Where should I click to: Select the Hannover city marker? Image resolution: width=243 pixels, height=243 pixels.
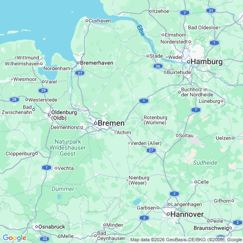[x=169, y=214]
